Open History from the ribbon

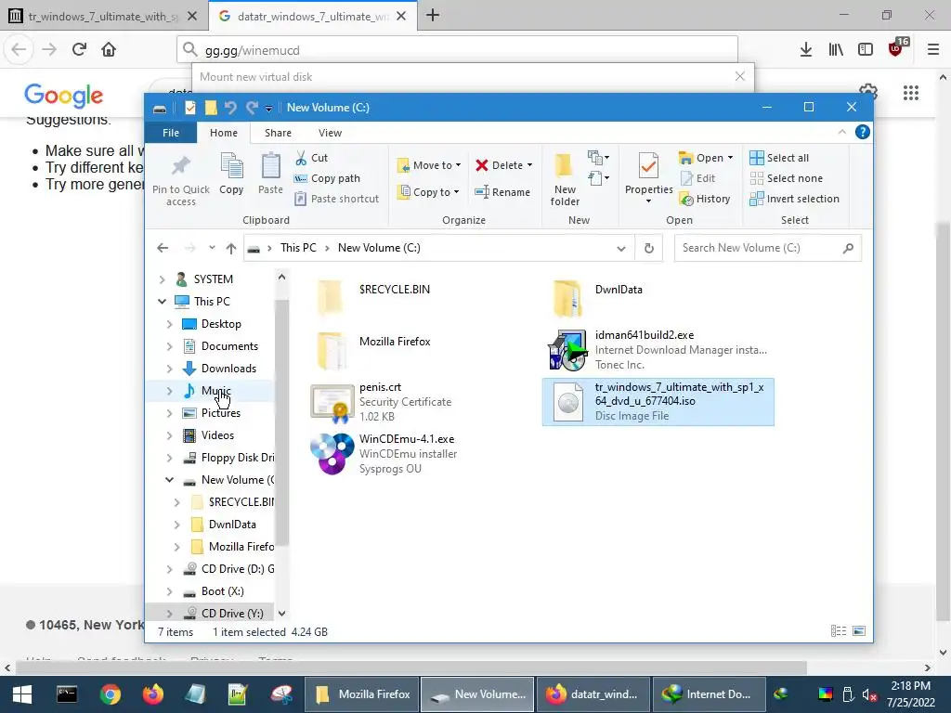click(705, 199)
